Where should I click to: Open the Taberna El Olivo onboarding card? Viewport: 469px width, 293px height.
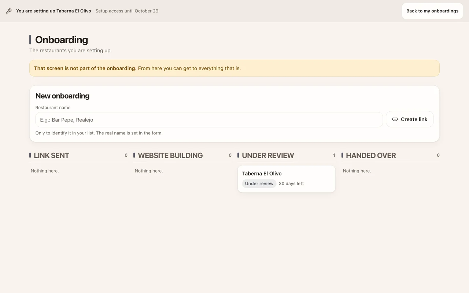[x=287, y=179]
